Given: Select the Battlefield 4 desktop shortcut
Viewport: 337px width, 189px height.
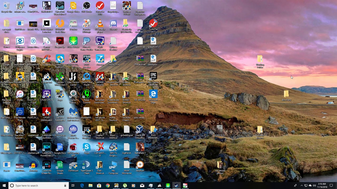Looking at the screenshot, I should 47,7.
